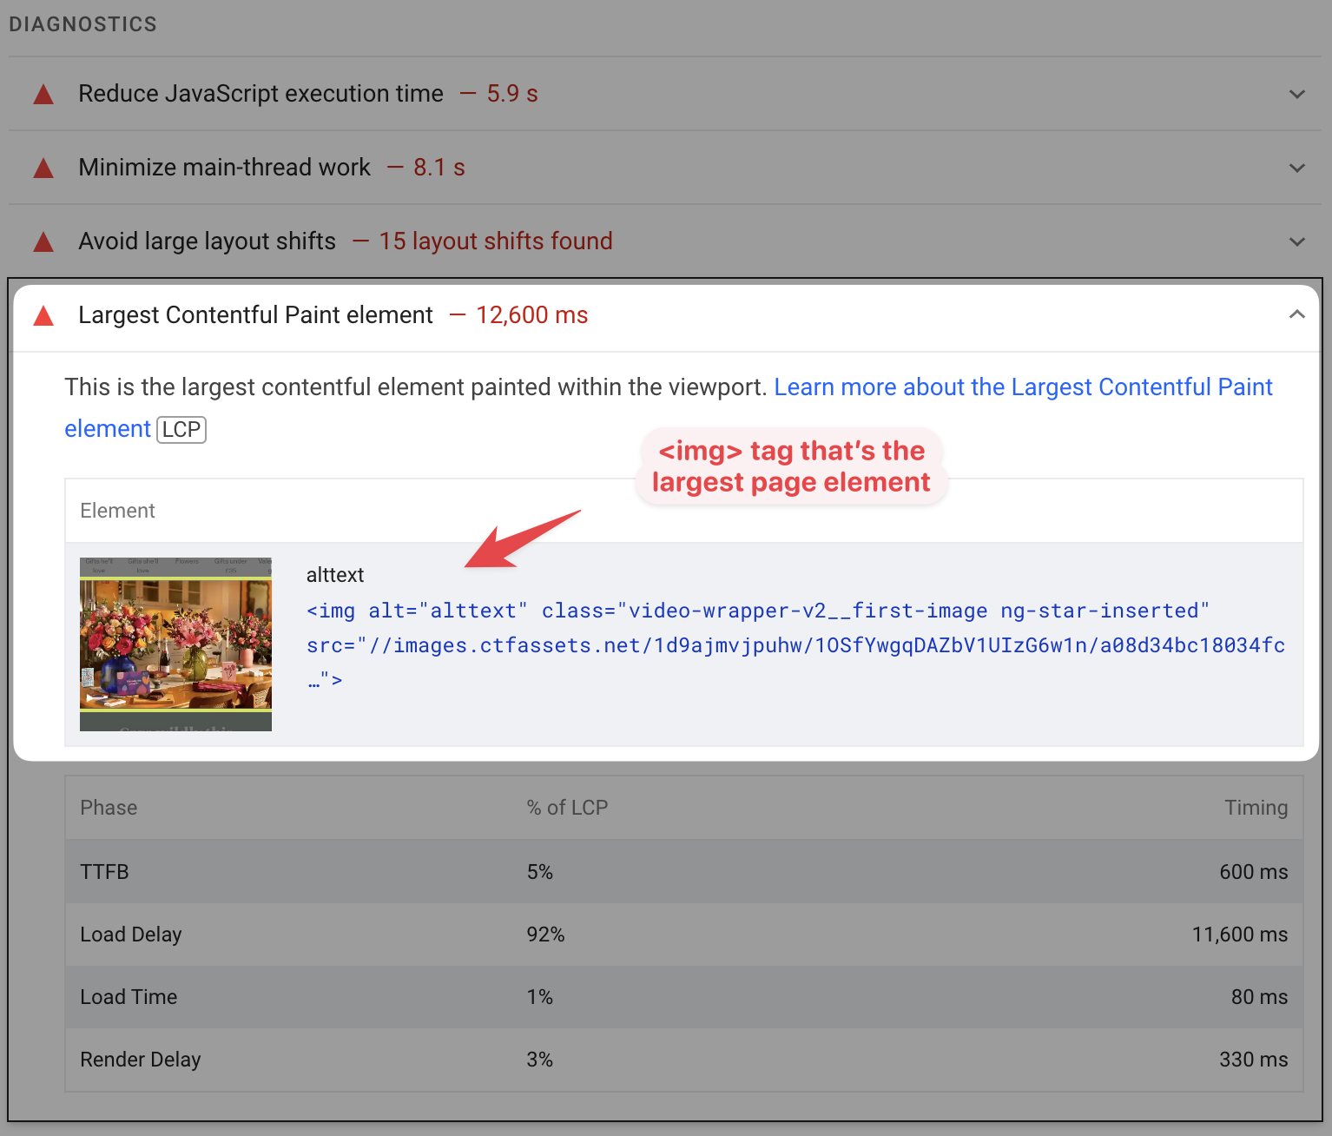
Task: Click the '% of LCP' column header
Action: (x=567, y=808)
